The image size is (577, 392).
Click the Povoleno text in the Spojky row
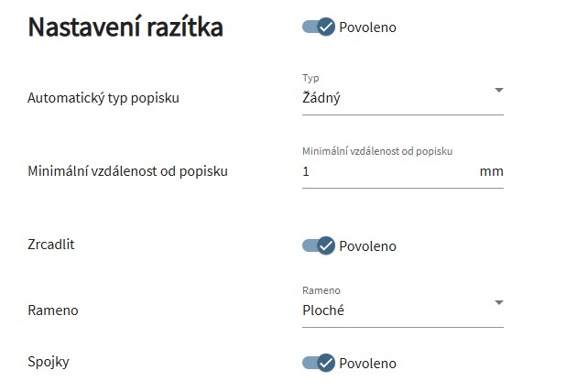[x=367, y=363]
